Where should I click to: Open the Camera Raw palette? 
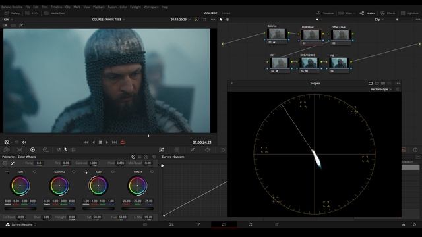(x=7, y=150)
